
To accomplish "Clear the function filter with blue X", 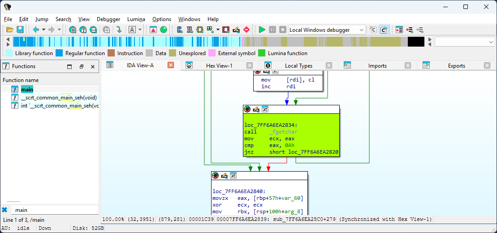I will (4, 210).
